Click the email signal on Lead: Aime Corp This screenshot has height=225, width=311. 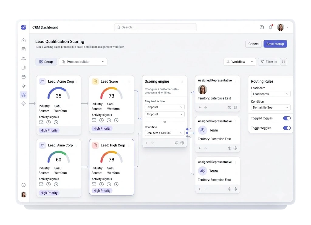[x=41, y=184]
